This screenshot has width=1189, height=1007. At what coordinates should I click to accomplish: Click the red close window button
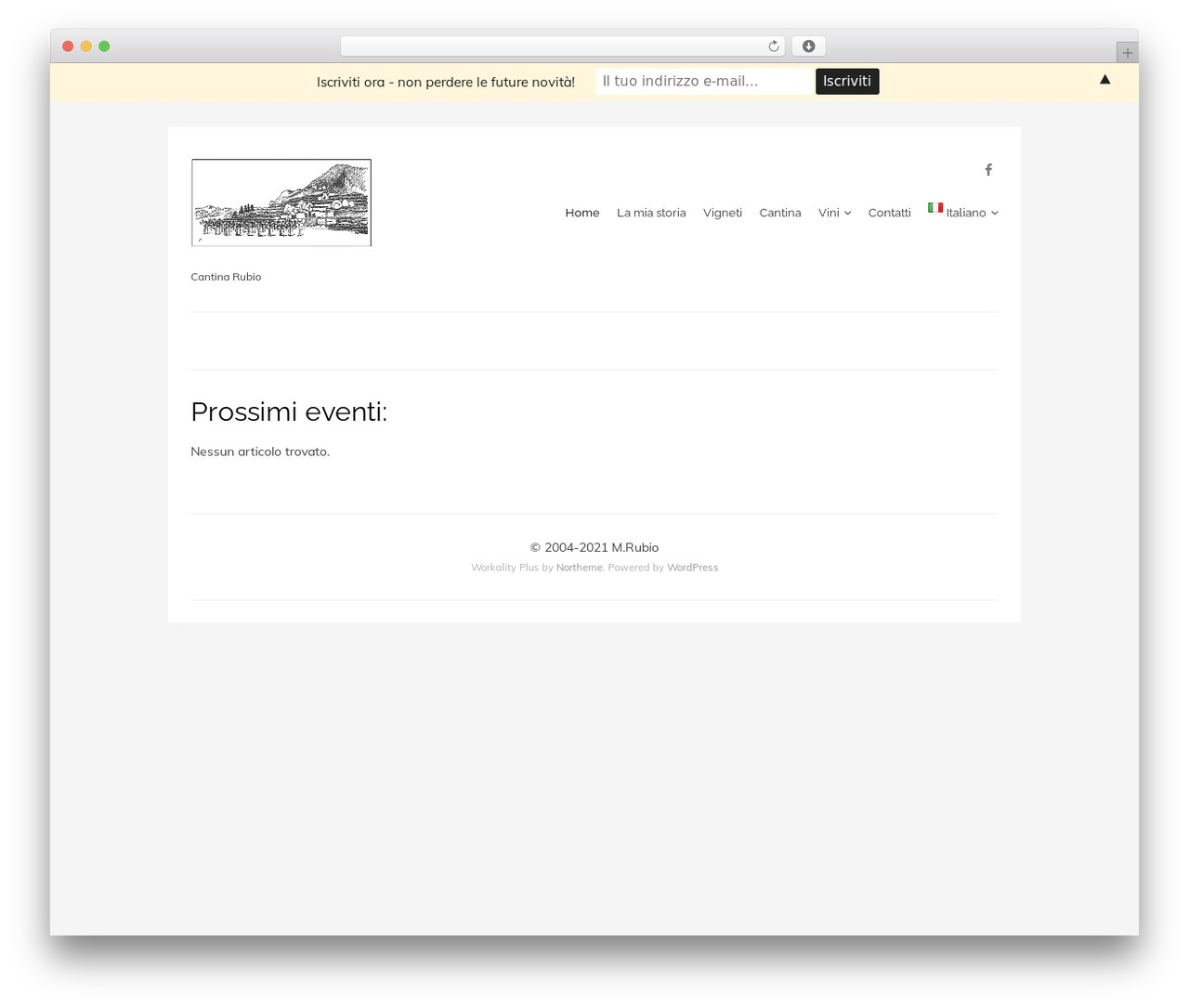tap(68, 46)
